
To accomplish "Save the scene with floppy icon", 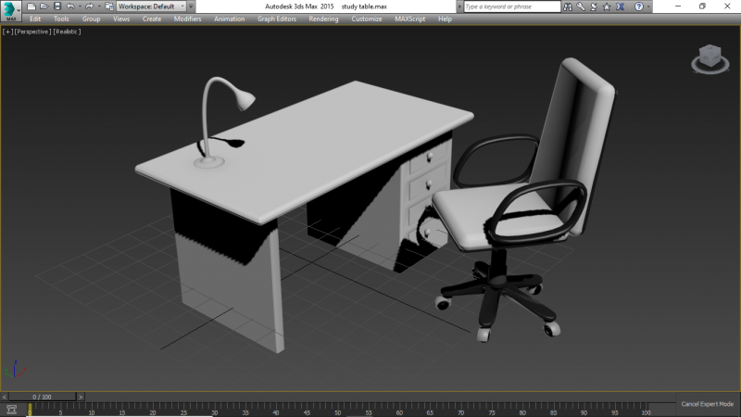I will pyautogui.click(x=57, y=6).
